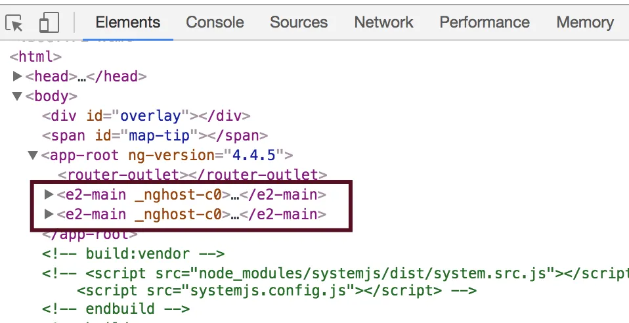Collapse the app-root element triangle
This screenshot has height=323, width=629.
pyautogui.click(x=33, y=156)
